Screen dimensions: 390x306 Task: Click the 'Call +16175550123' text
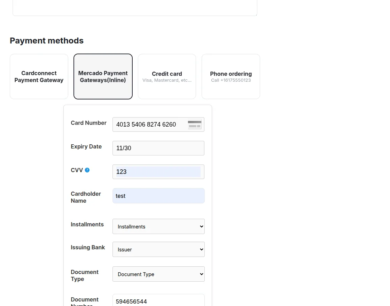point(231,80)
